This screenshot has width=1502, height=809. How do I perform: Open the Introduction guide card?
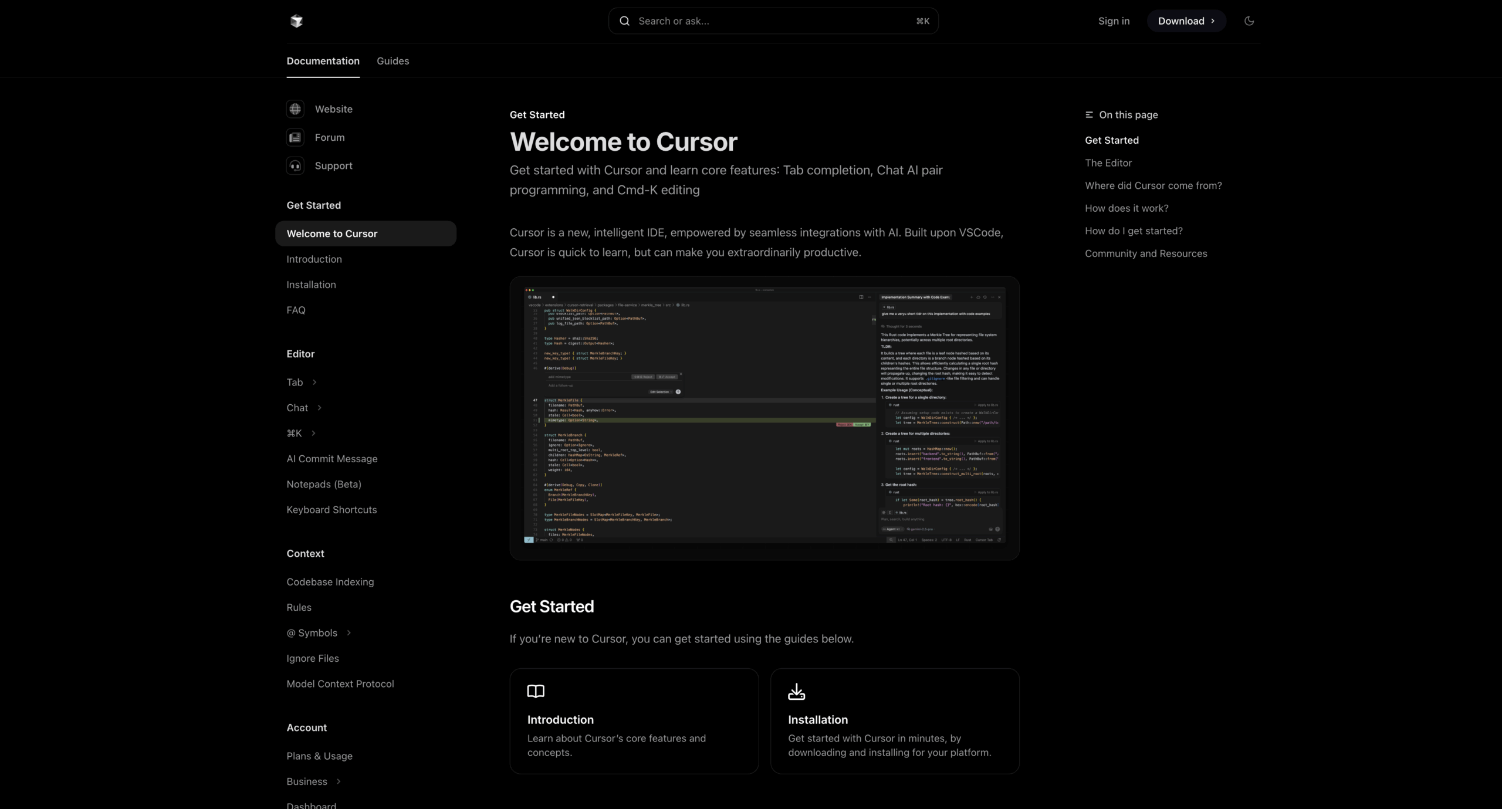tap(634, 721)
